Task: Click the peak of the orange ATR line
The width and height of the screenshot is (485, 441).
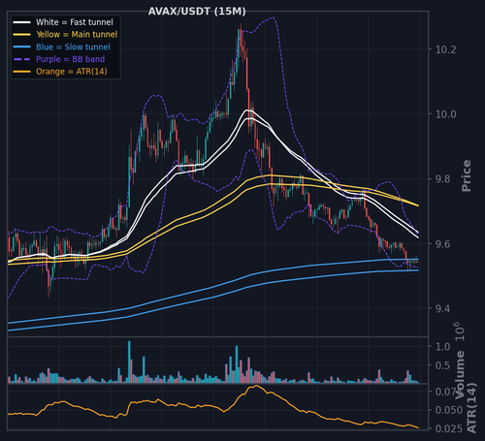Action: [x=256, y=386]
